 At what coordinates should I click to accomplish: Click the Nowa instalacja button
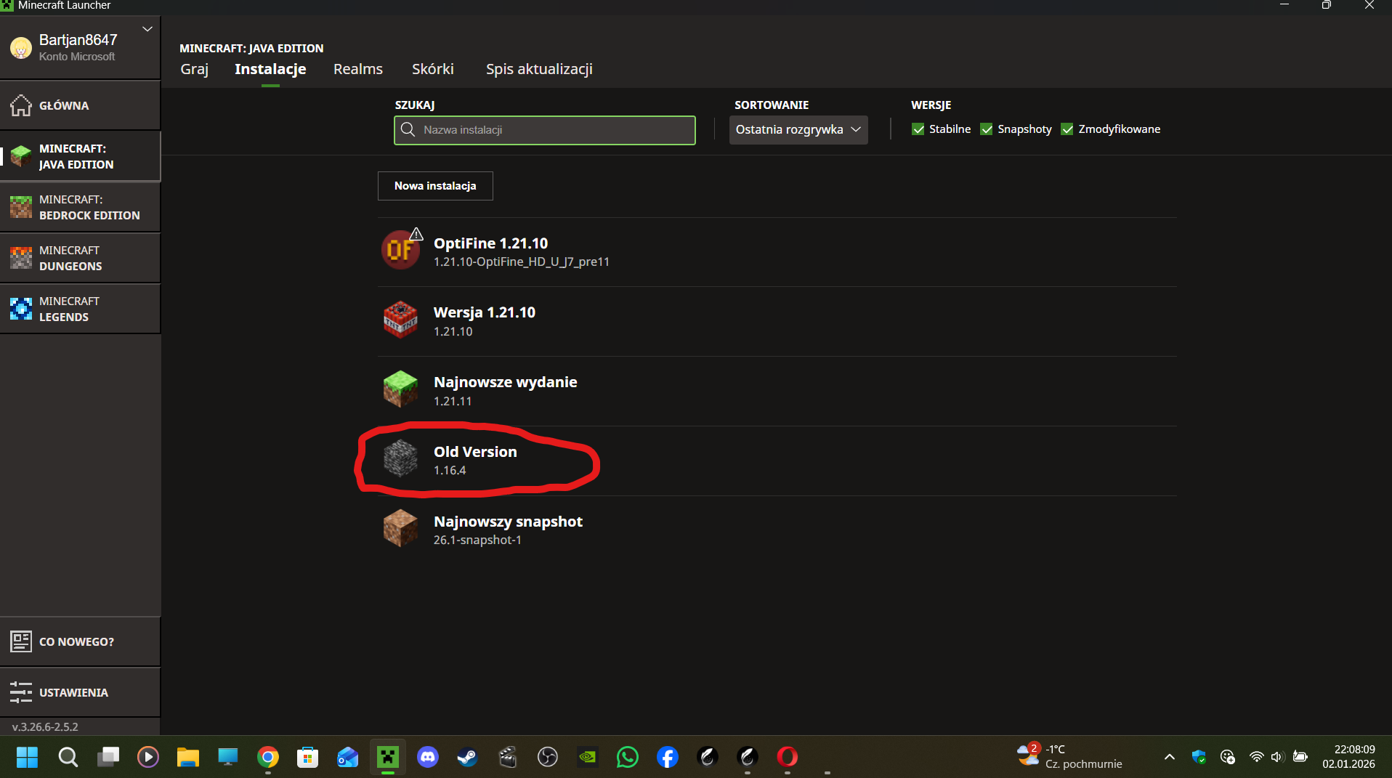pyautogui.click(x=435, y=186)
